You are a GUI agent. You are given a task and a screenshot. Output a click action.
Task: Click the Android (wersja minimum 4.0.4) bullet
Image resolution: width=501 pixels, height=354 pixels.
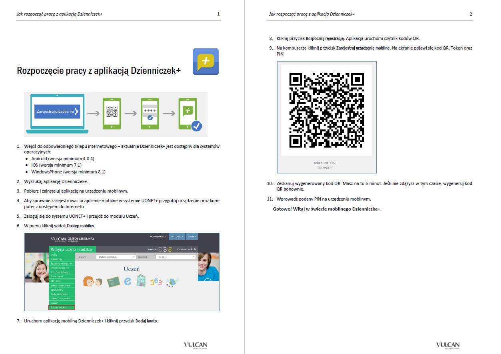(63, 159)
